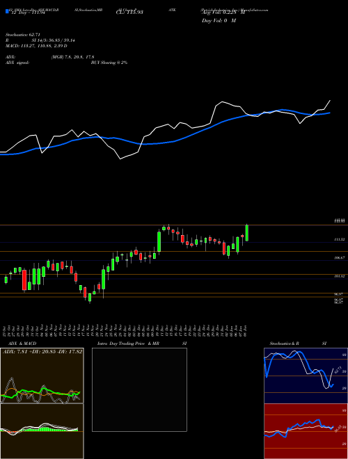Click the large green candlestick near 10 Dec
Screen dimensions: 348x459
click(x=159, y=241)
